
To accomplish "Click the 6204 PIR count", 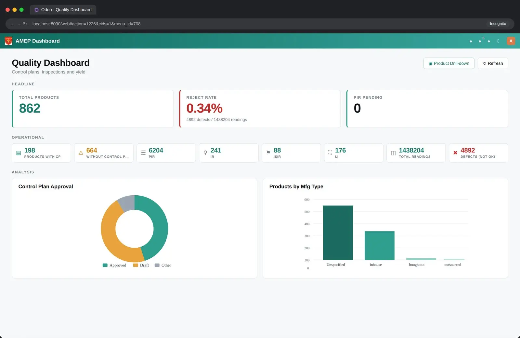I will [x=156, y=150].
